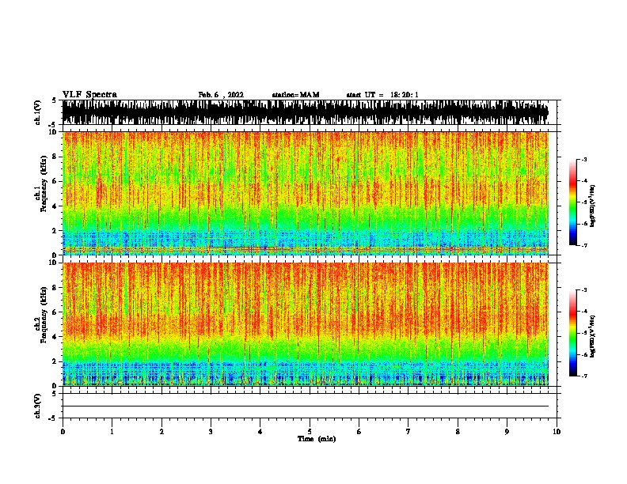Click the ch.1 spectrogram color bar

pos(572,202)
